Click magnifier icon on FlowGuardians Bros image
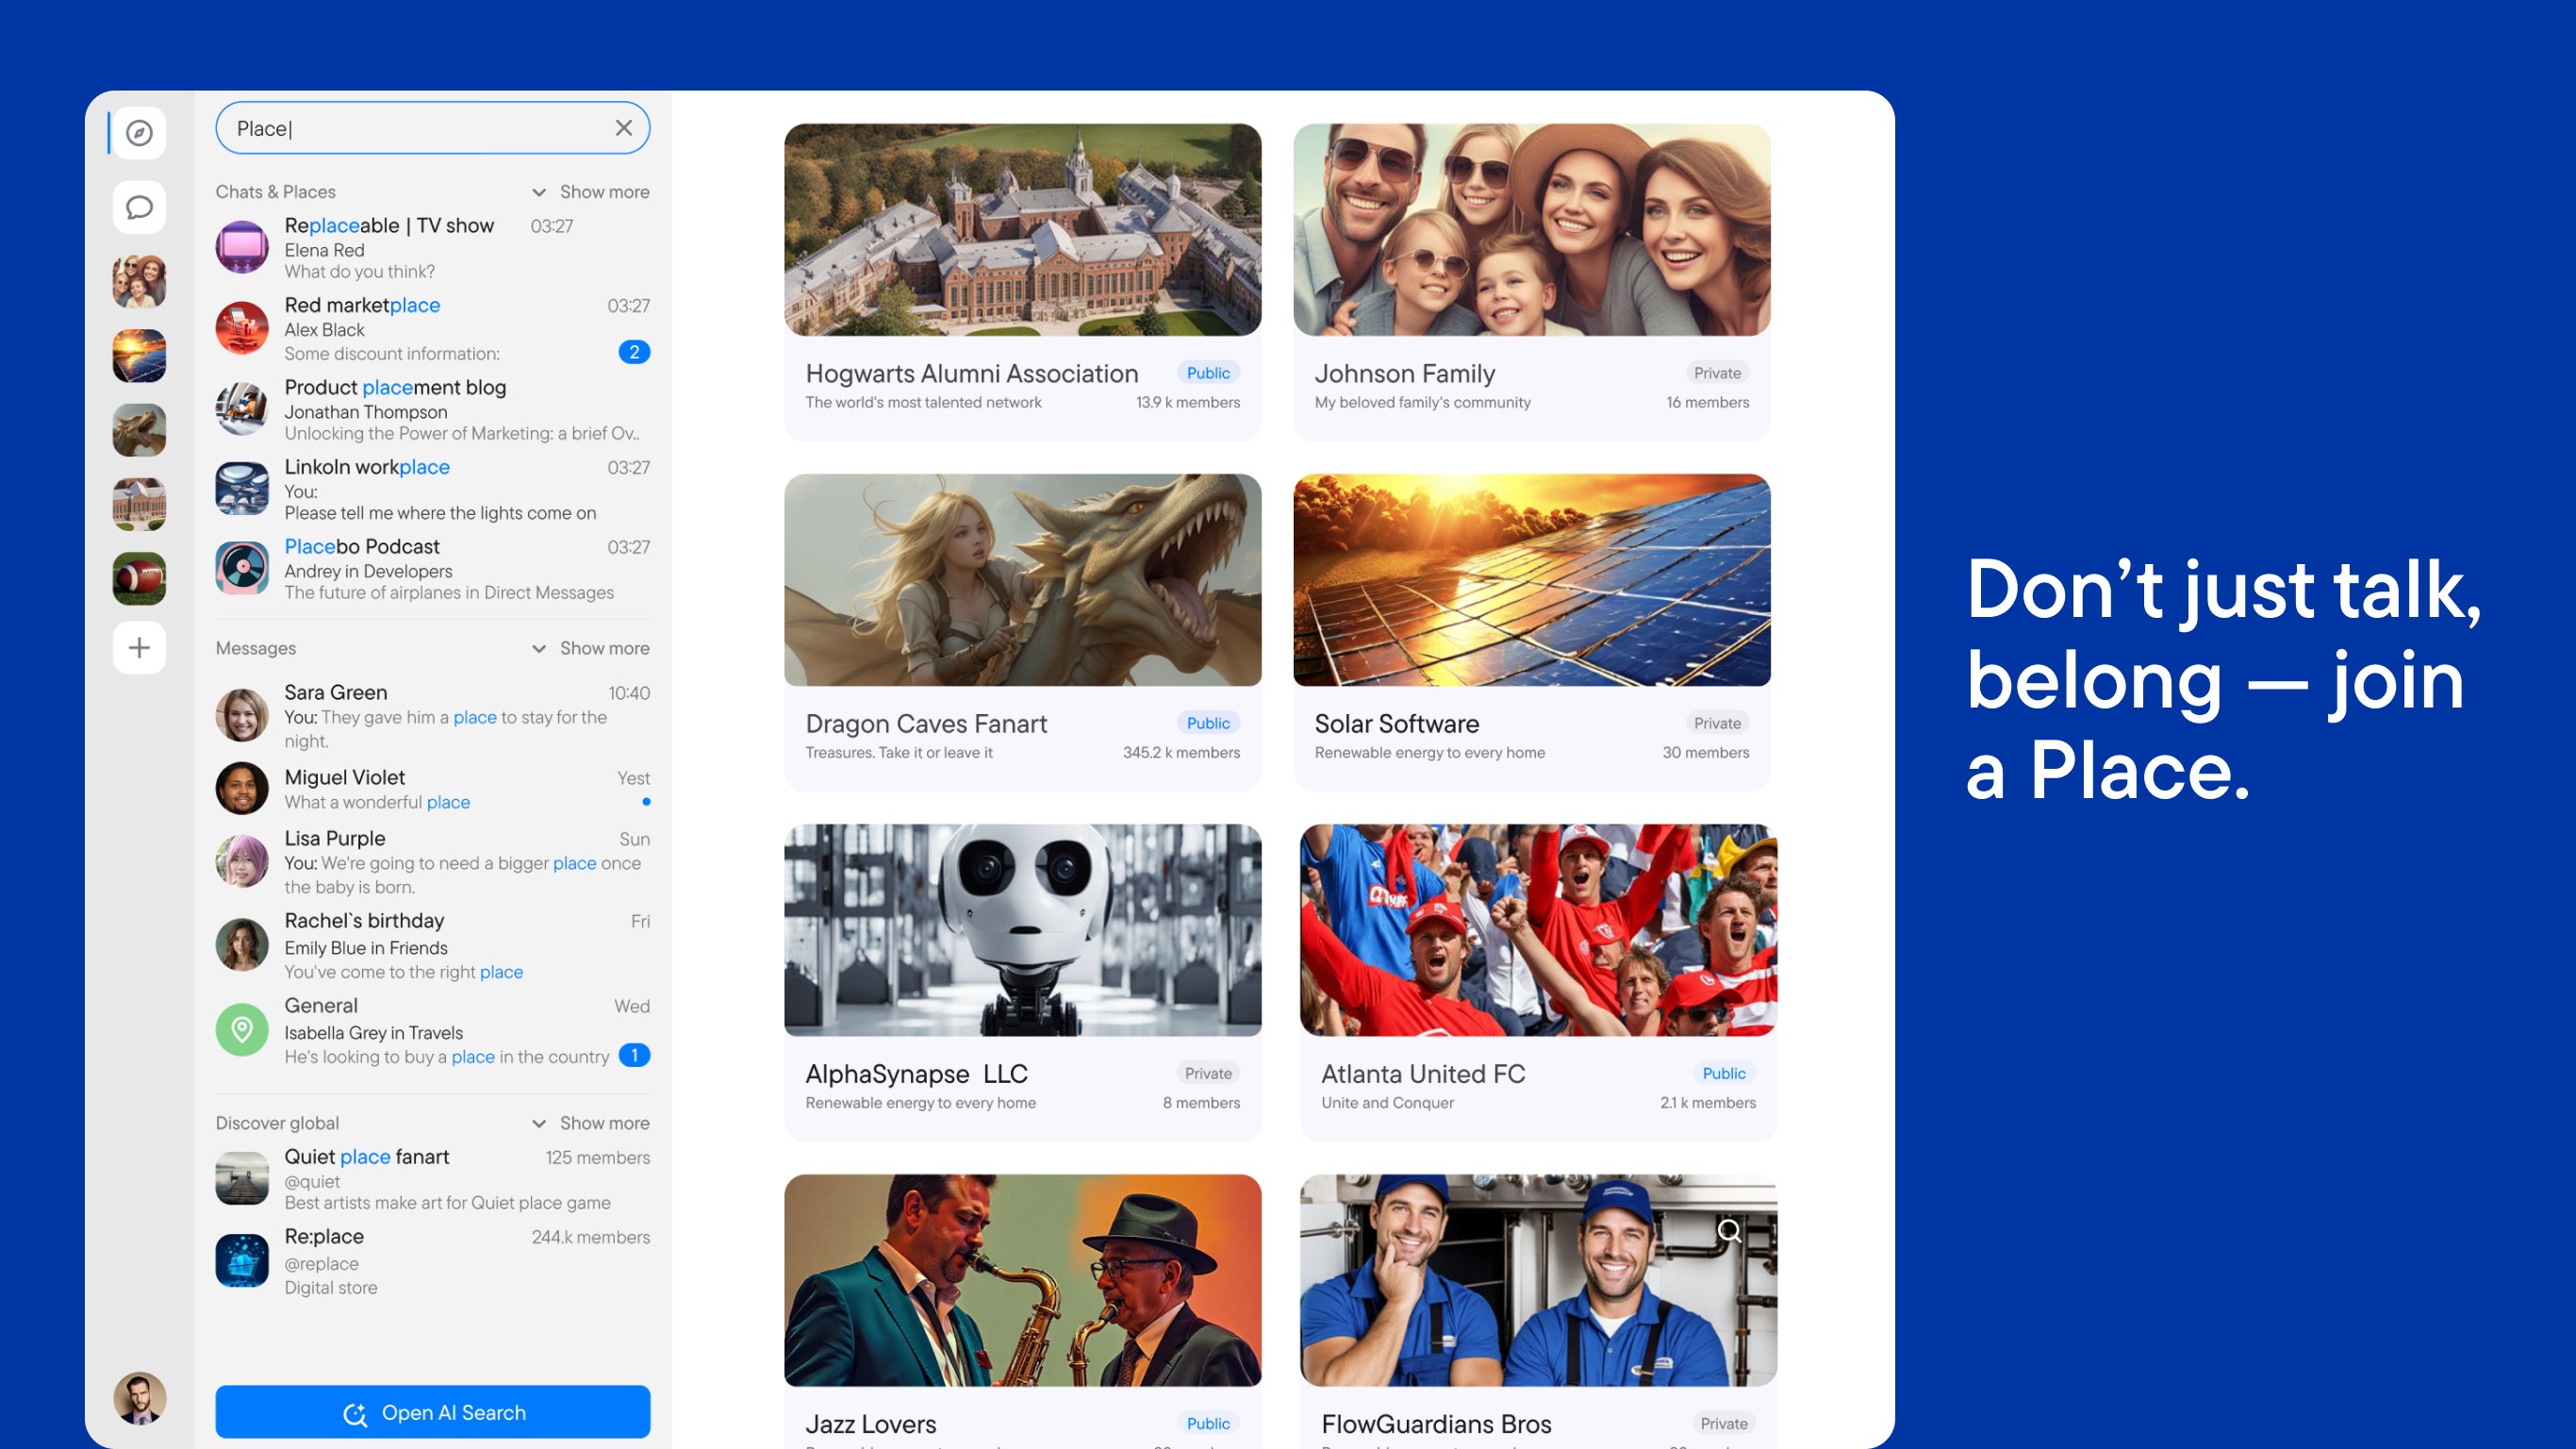The image size is (2576, 1449). click(x=1729, y=1231)
